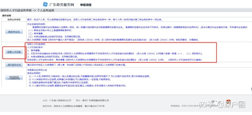Screen dimensions: 252x115
Task: Click the line starting 通过深圳市各区人力资源部门
Action: pos(77,65)
